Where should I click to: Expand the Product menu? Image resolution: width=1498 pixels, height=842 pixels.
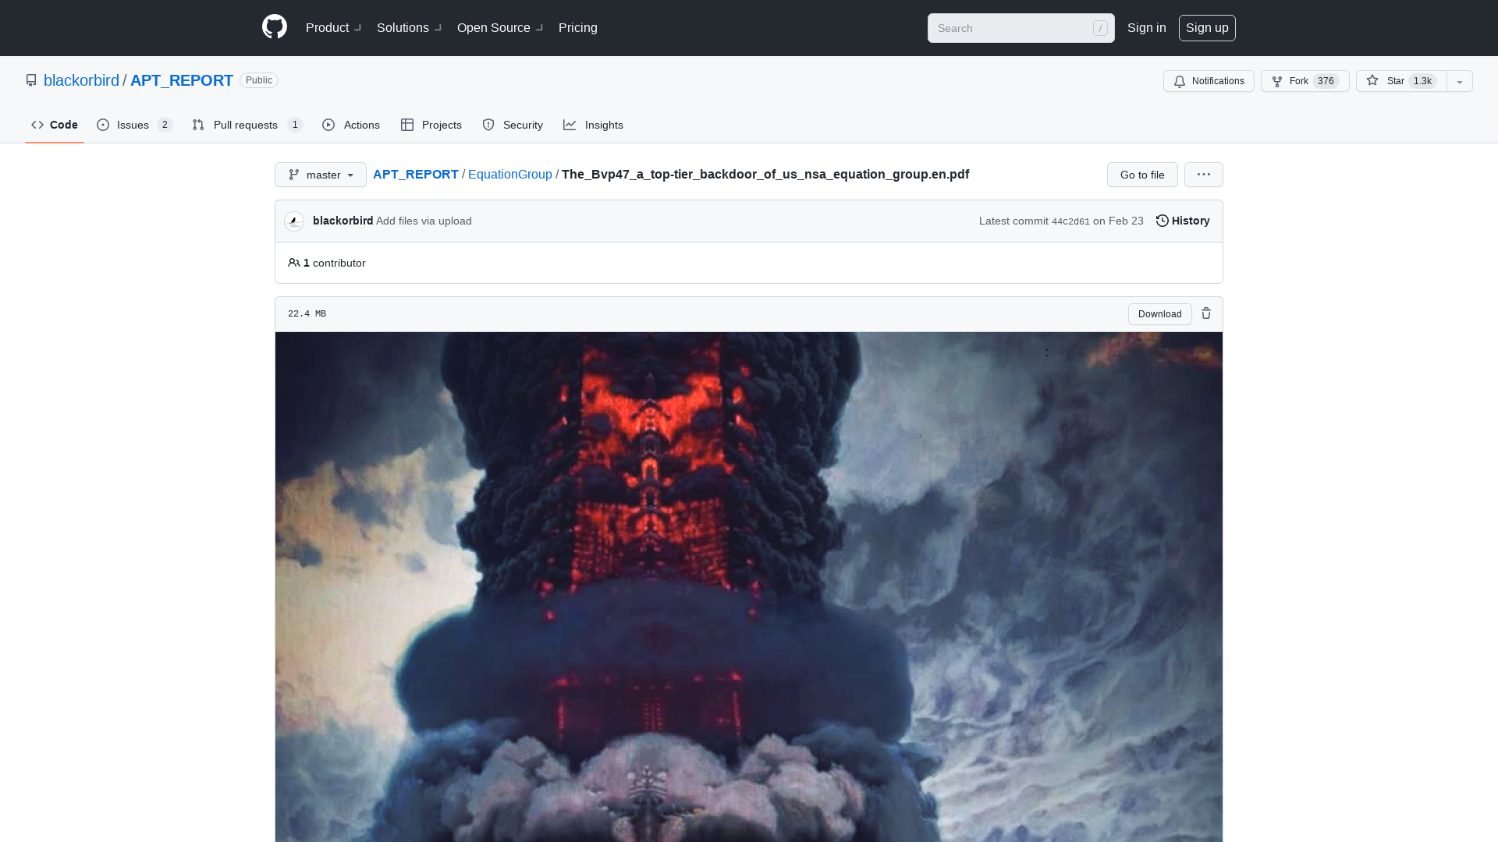[334, 28]
